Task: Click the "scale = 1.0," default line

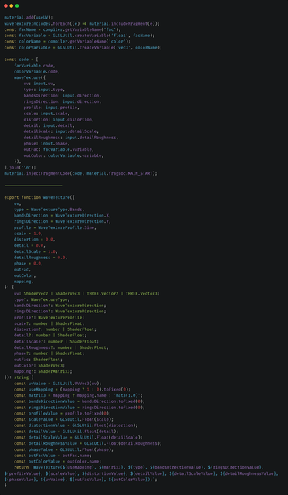Action: 29,234
